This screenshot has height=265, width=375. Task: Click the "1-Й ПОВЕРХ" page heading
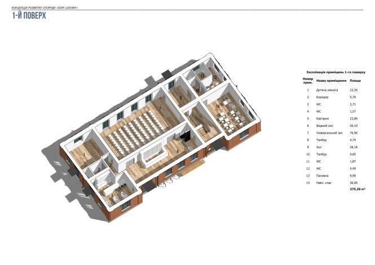click(29, 16)
